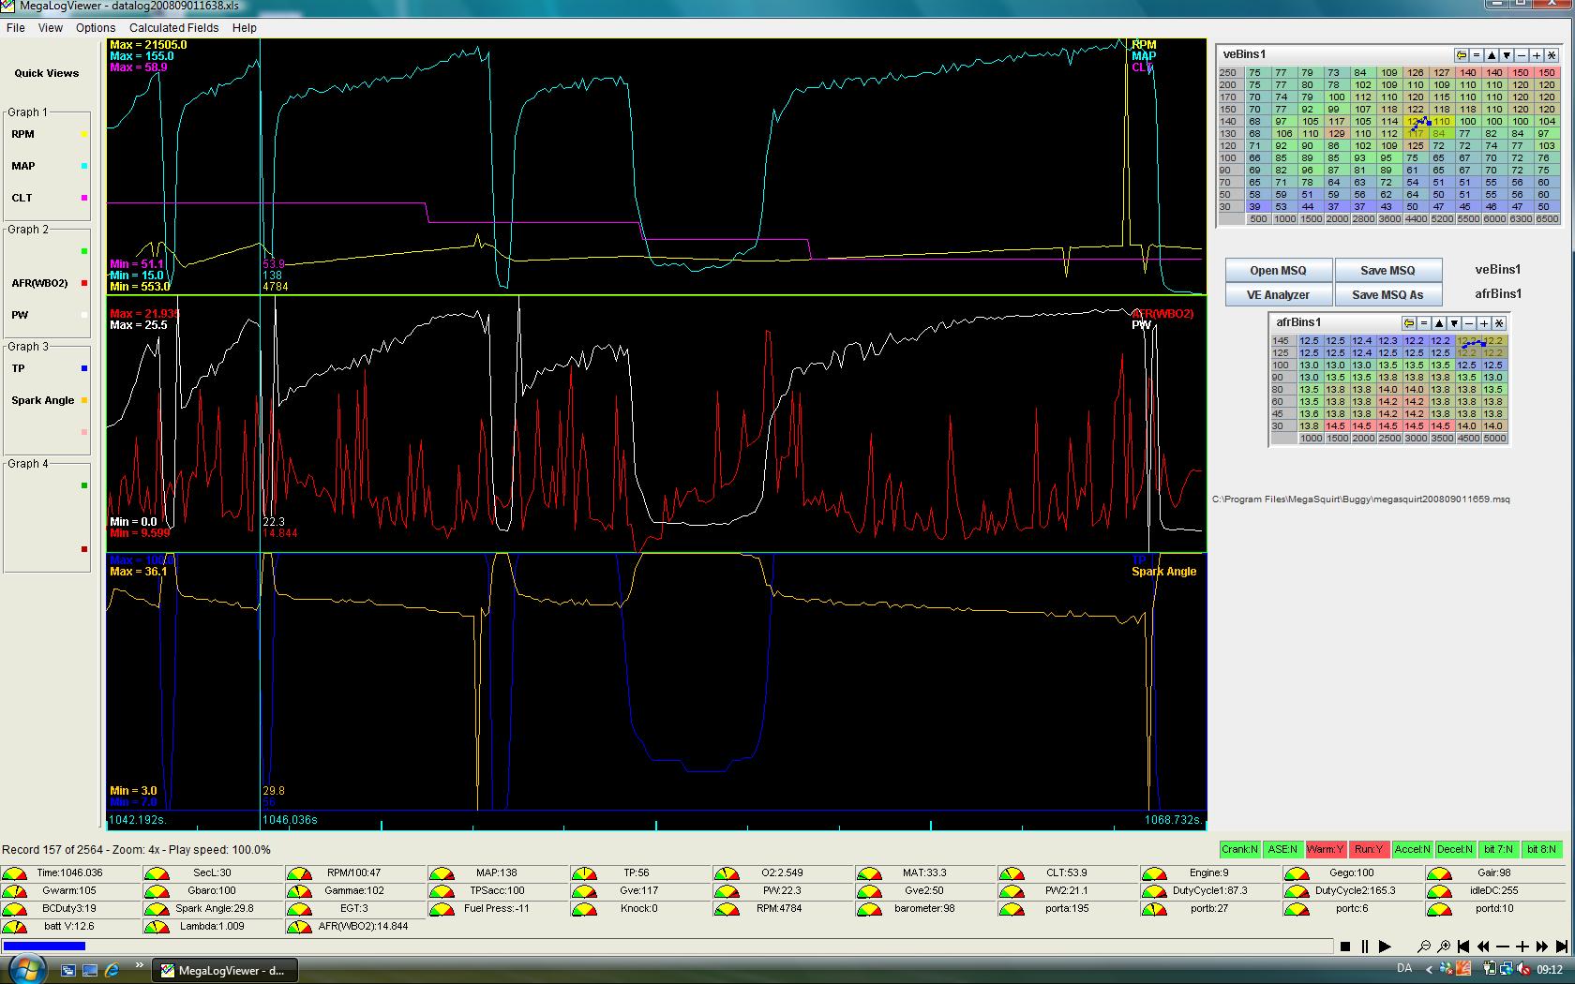1575x984 pixels.
Task: Zoom out the graph with magnifier minus
Action: [x=1424, y=947]
